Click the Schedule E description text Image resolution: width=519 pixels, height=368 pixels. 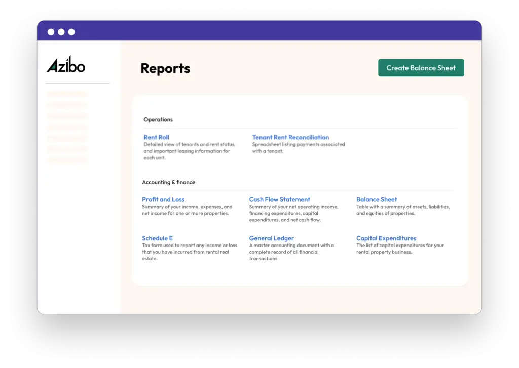pyautogui.click(x=190, y=252)
